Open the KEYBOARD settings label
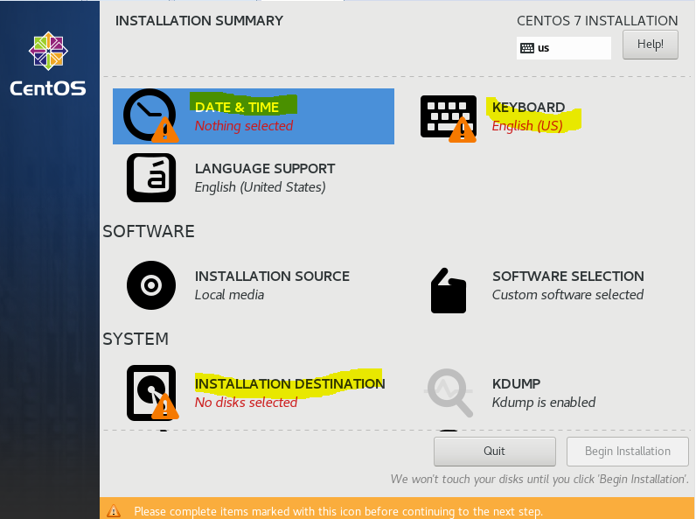This screenshot has width=696, height=519. pos(528,107)
